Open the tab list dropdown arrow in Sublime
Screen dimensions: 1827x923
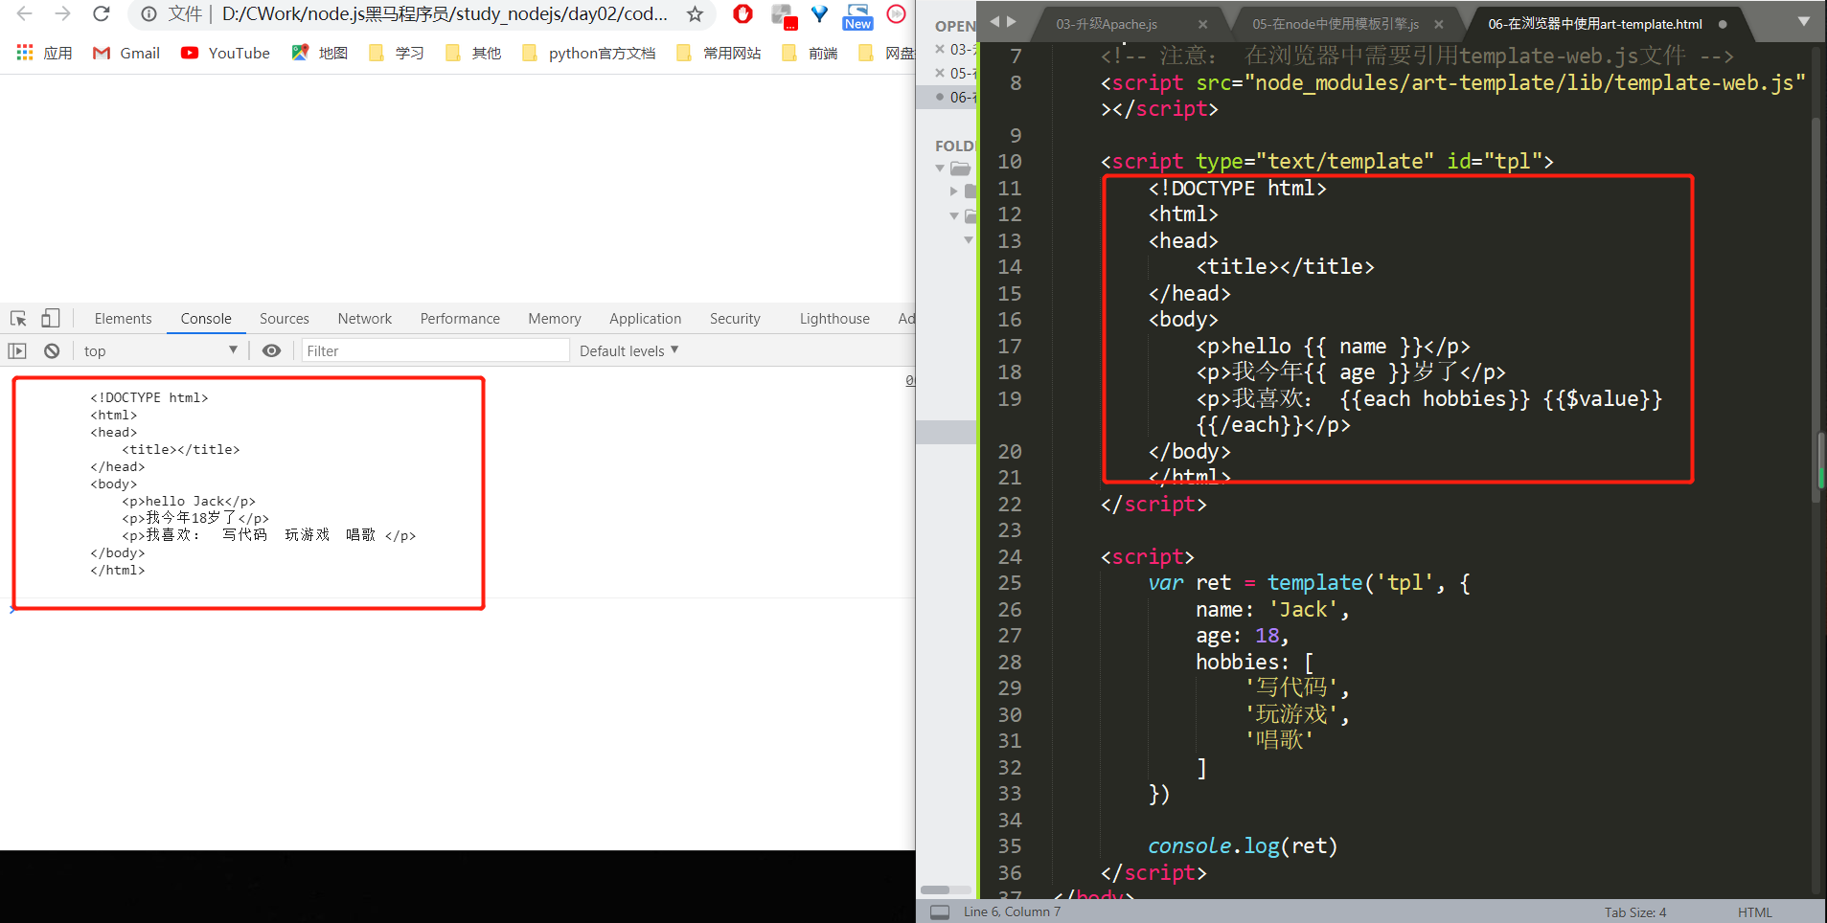[1804, 21]
